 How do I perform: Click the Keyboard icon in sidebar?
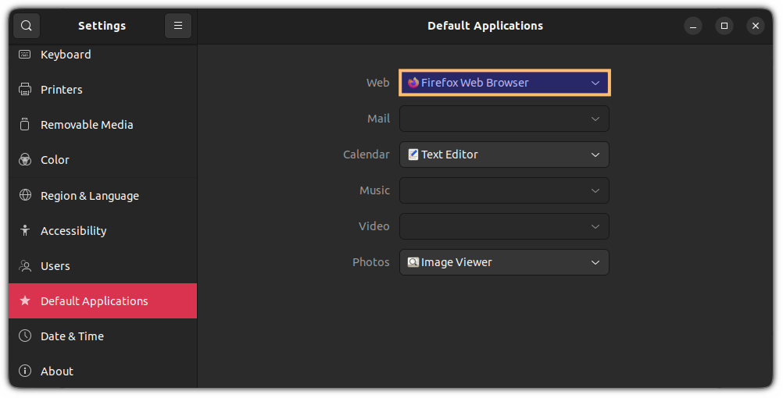coord(25,55)
